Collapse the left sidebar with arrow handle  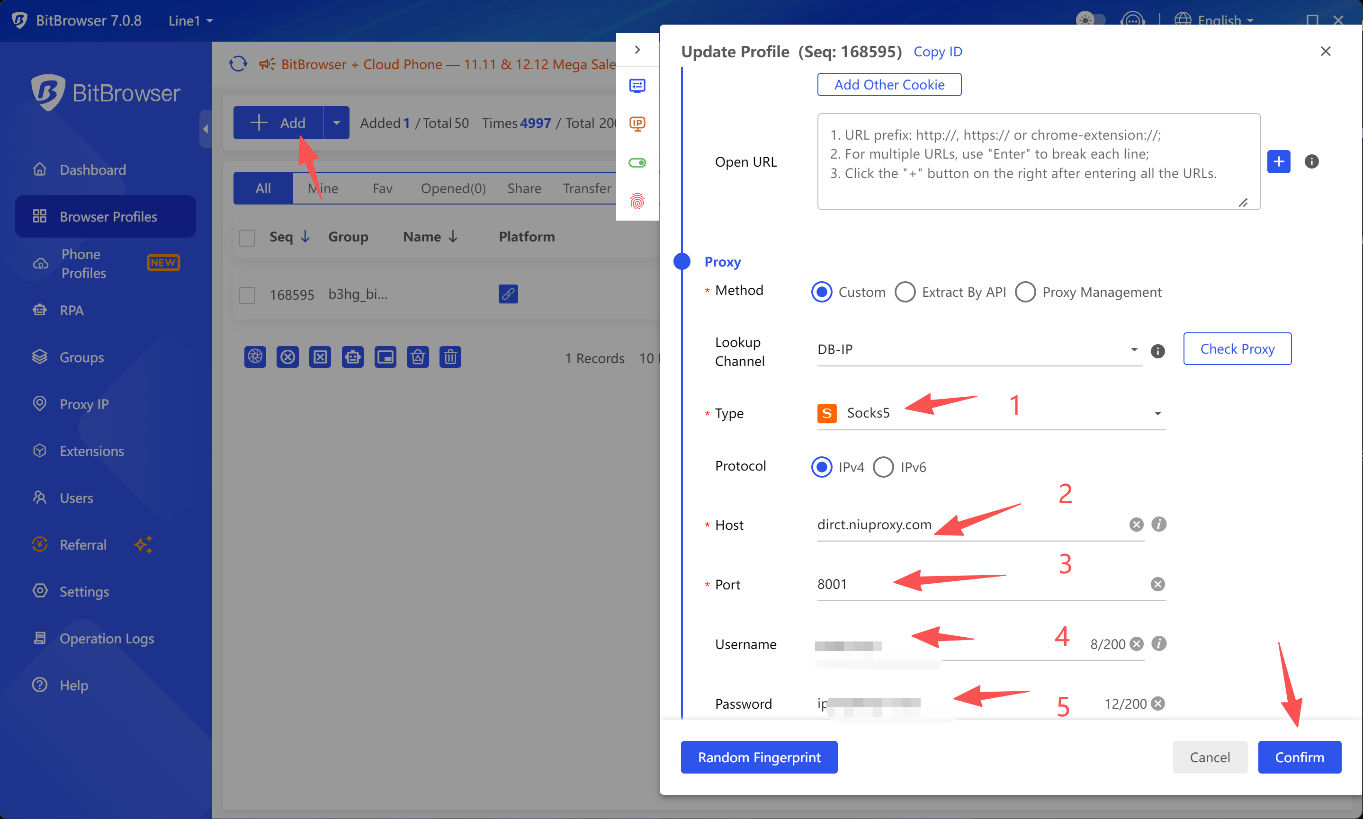(x=206, y=129)
